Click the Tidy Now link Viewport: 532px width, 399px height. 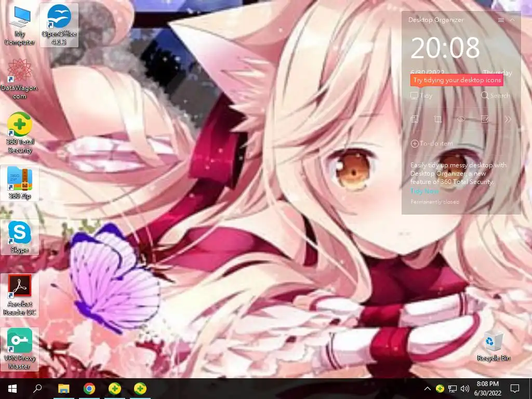424,191
